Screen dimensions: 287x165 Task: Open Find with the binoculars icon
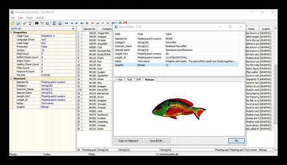[37, 23]
